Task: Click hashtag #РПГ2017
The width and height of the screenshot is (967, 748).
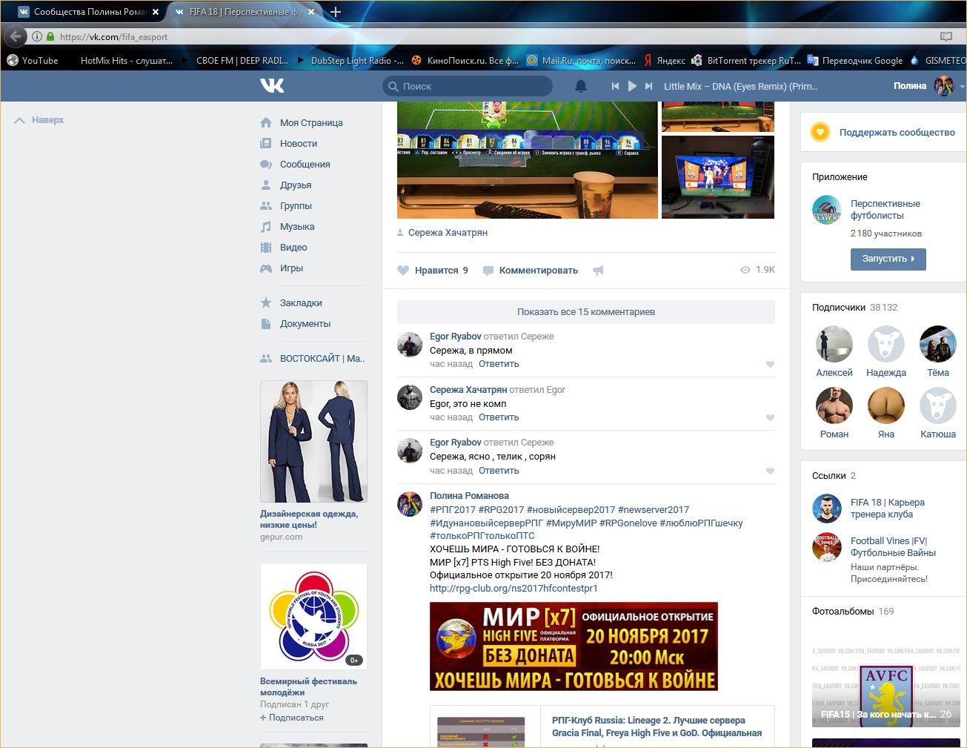Action: [x=452, y=509]
